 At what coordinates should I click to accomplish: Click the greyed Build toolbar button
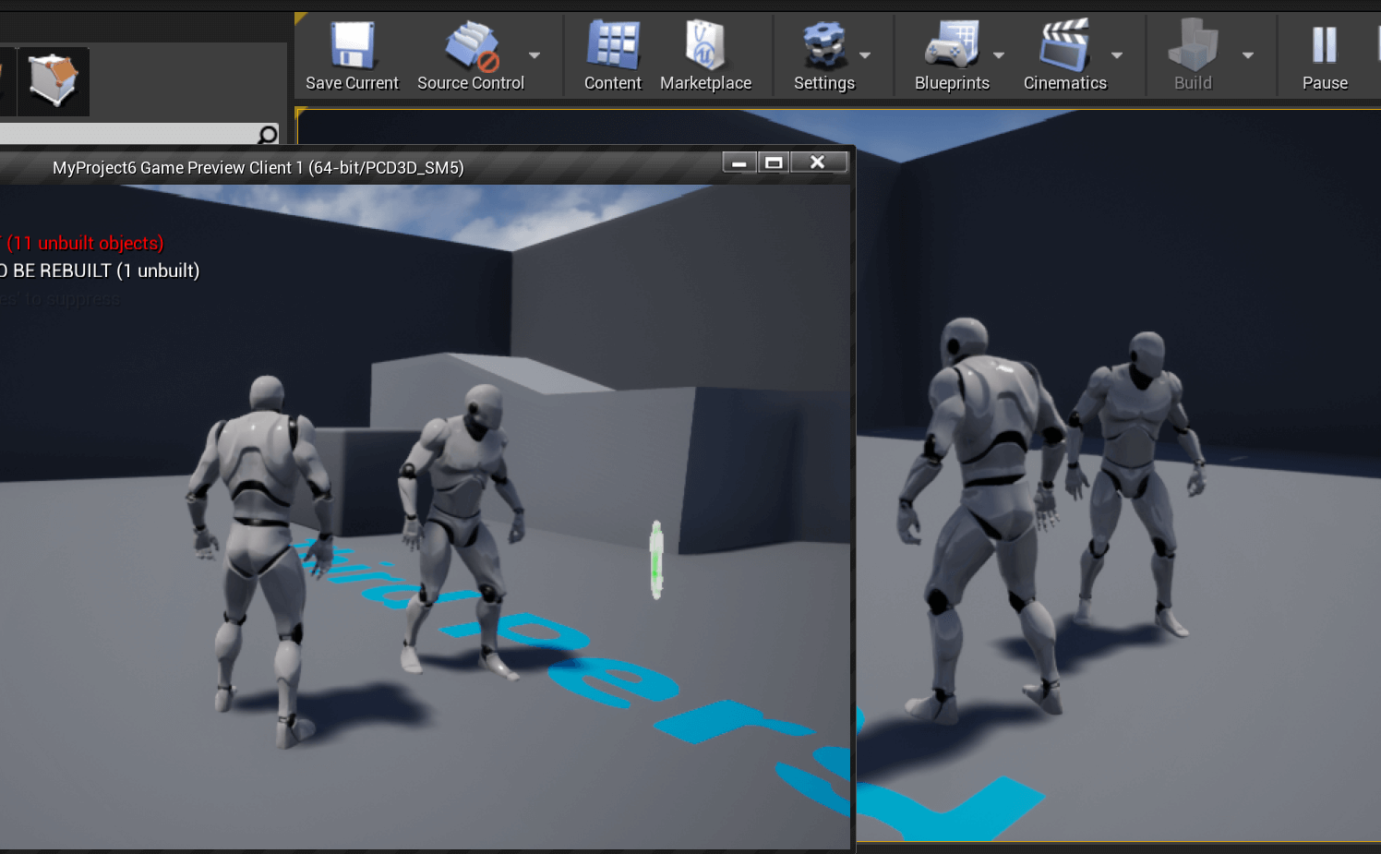click(1193, 55)
